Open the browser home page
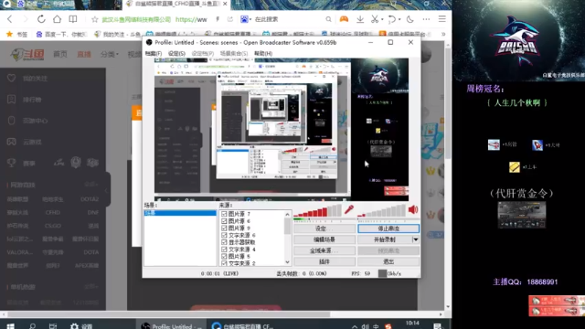This screenshot has width=585, height=329. click(x=57, y=19)
